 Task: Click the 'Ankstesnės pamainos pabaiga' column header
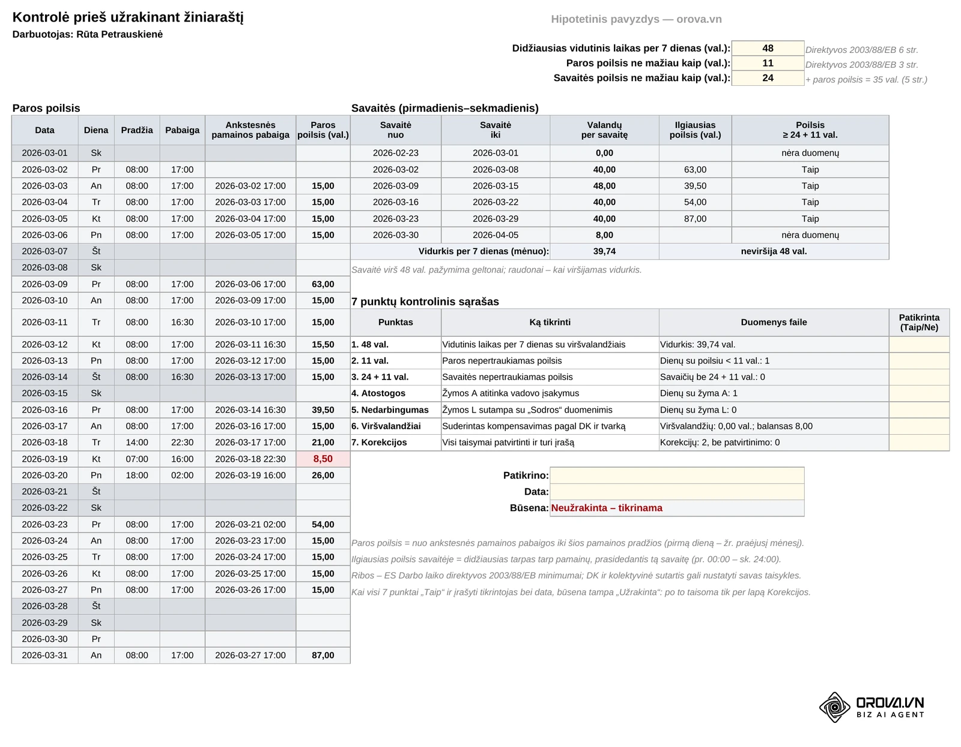click(250, 130)
